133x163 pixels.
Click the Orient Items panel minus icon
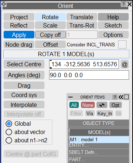point(70,97)
